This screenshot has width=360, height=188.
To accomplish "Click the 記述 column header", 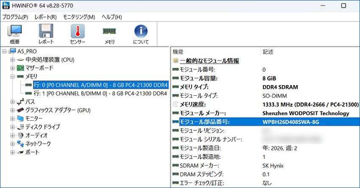I will [268, 52].
